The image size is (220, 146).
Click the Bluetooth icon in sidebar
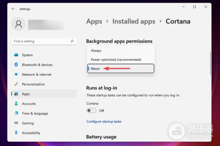point(16,64)
